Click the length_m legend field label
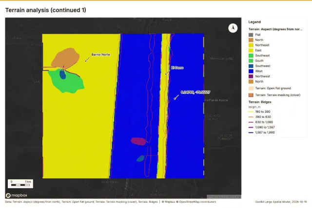 [254, 107]
